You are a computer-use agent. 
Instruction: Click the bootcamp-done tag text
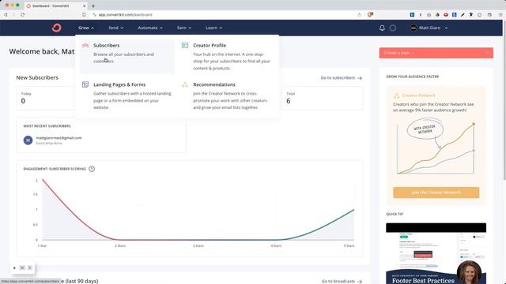click(x=49, y=144)
